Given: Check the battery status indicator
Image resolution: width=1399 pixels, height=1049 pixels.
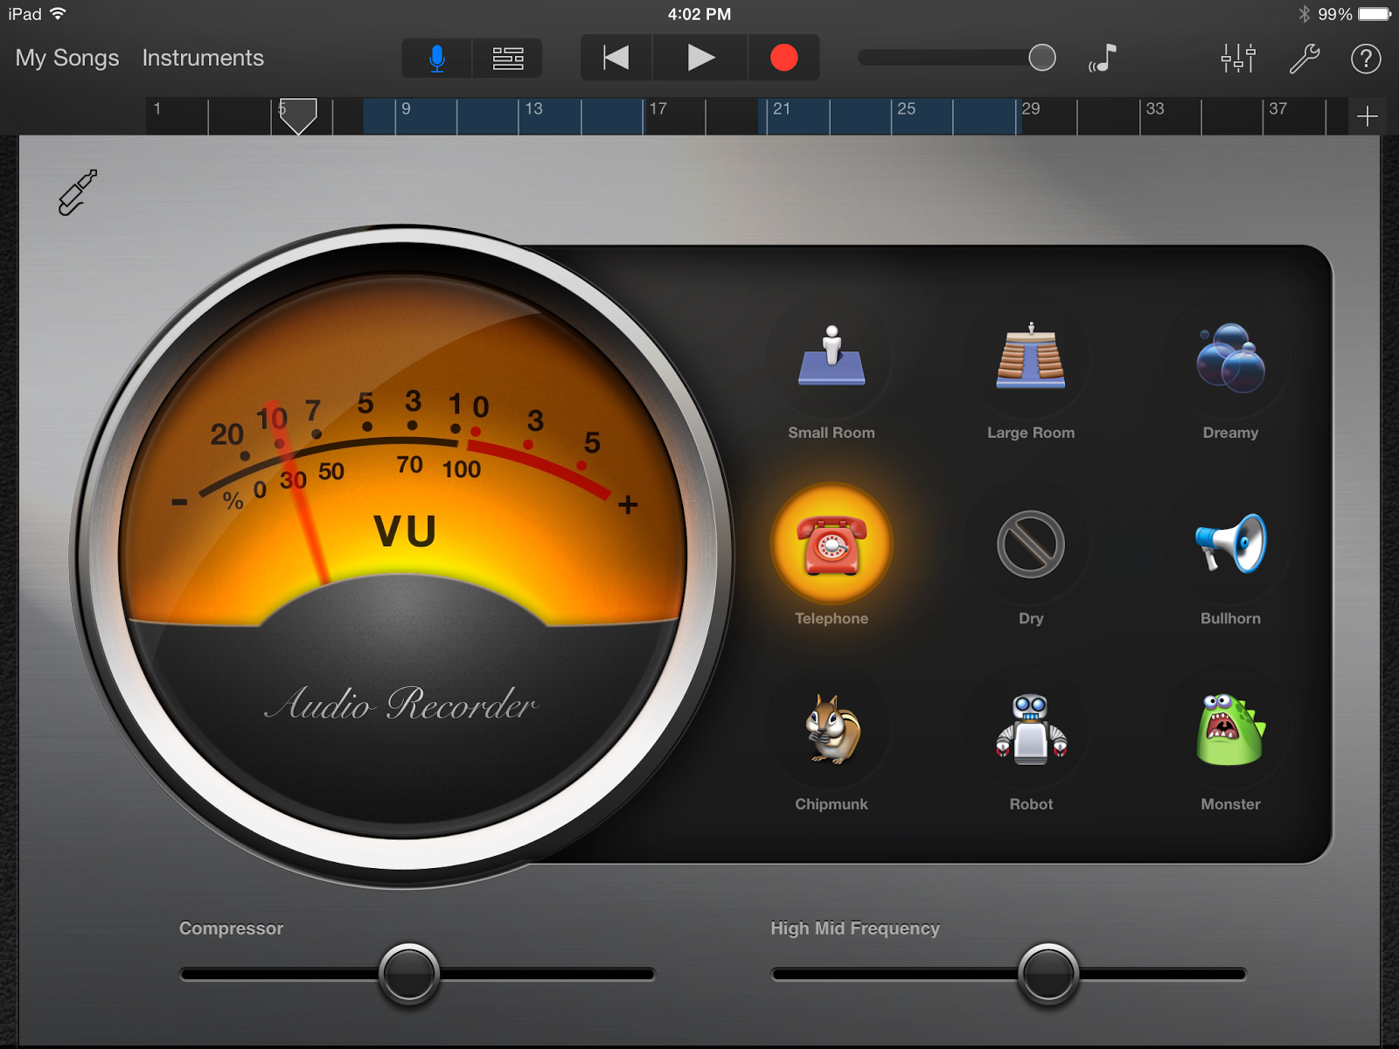Looking at the screenshot, I should [x=1375, y=14].
